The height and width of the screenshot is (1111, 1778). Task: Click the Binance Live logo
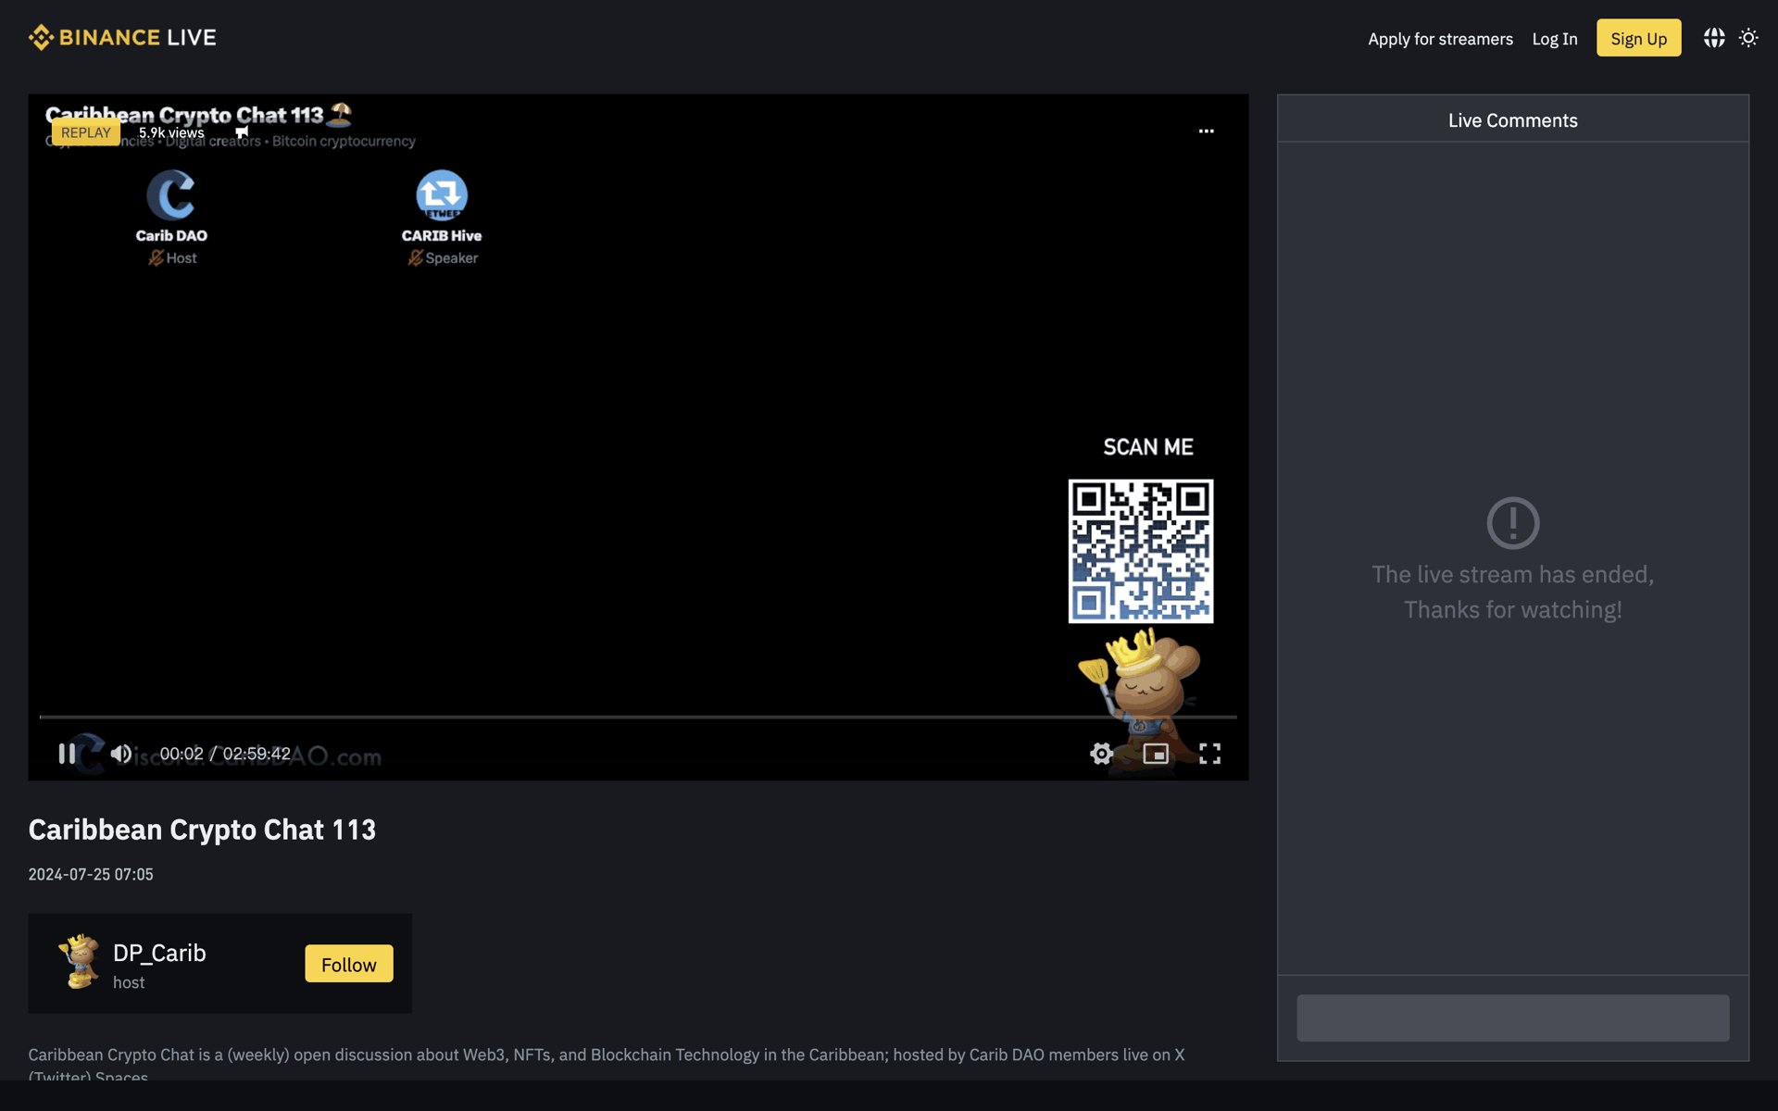click(122, 37)
